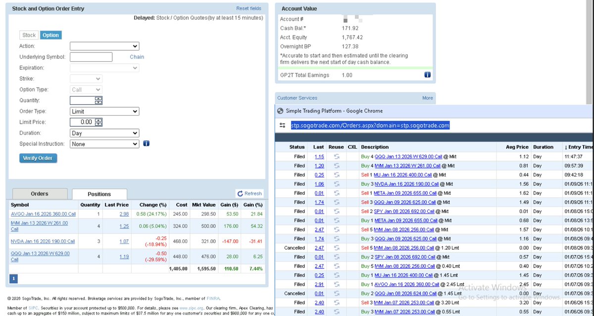Click the Chrome icon in the popup title bar
The image size is (594, 316).
click(280, 111)
